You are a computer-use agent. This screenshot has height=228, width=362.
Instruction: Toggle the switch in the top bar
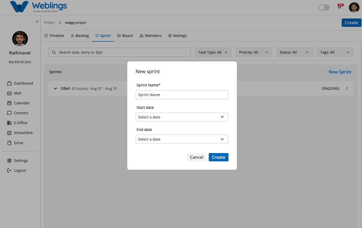pos(324,8)
